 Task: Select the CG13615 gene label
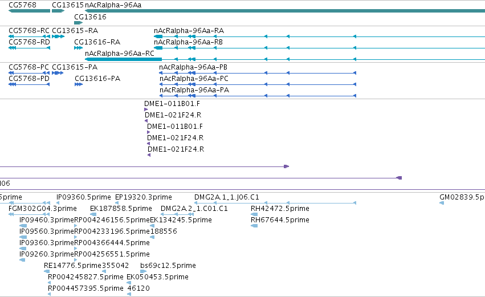68,5
